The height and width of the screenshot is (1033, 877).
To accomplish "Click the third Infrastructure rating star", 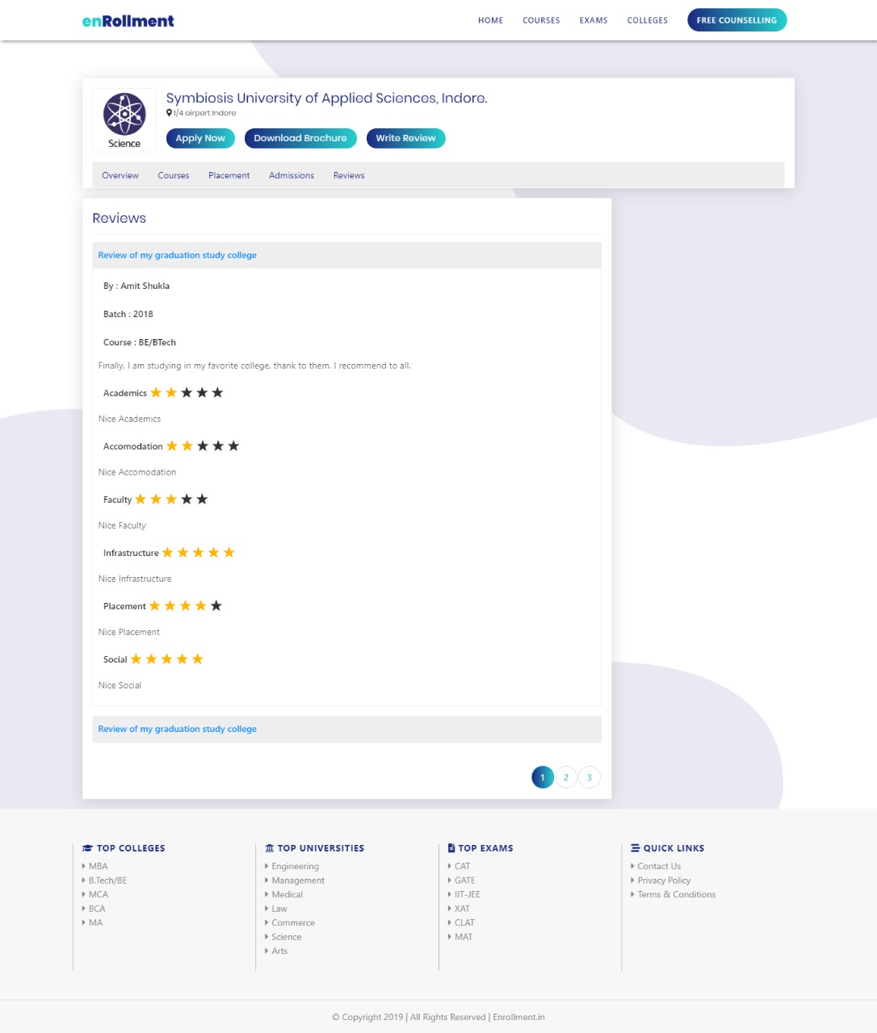I will coord(199,552).
